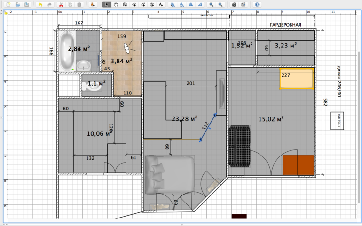
Task: Click the Add furniture icon
Action: 93,4
